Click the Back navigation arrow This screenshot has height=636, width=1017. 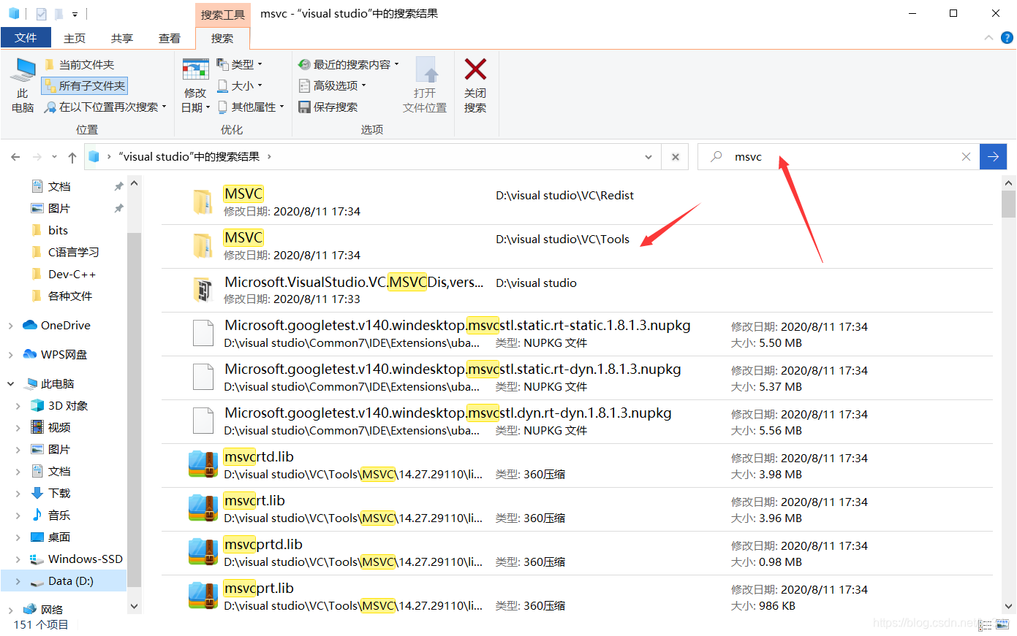click(x=16, y=157)
